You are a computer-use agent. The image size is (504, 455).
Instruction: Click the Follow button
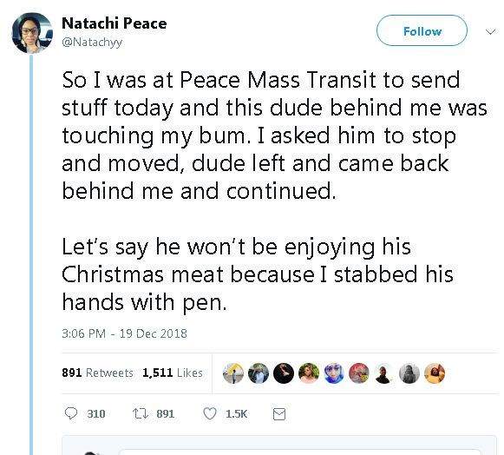422,30
